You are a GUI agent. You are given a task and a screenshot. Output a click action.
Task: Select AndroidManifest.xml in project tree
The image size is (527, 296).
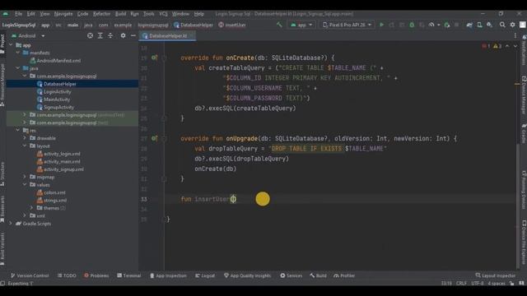(58, 60)
